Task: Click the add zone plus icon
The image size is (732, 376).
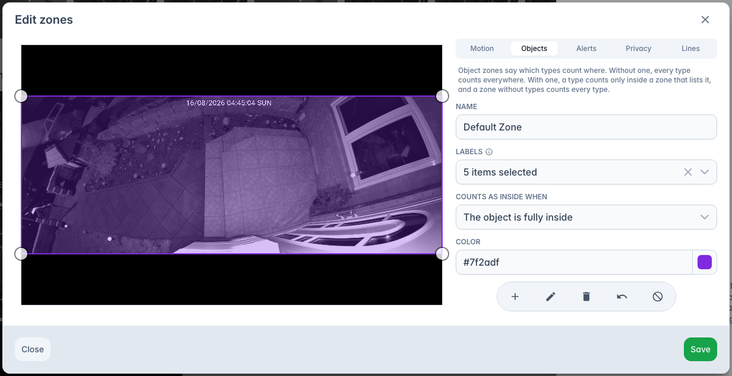Action: click(x=515, y=297)
